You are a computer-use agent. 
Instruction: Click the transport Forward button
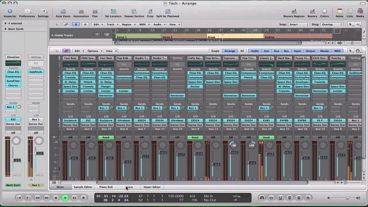pos(47,198)
